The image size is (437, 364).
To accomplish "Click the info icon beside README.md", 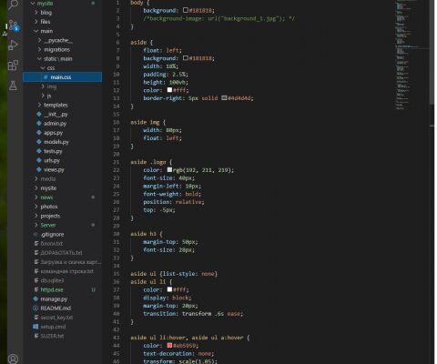I will (36, 308).
